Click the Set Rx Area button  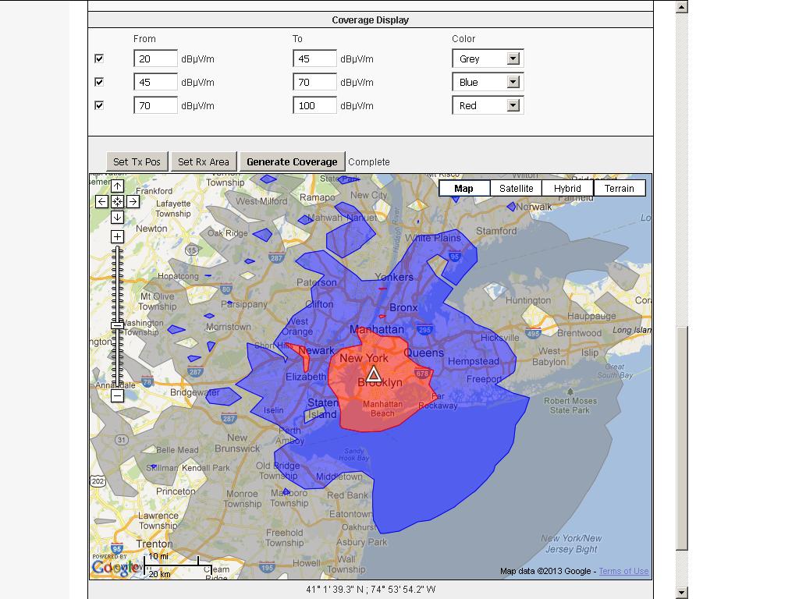204,162
